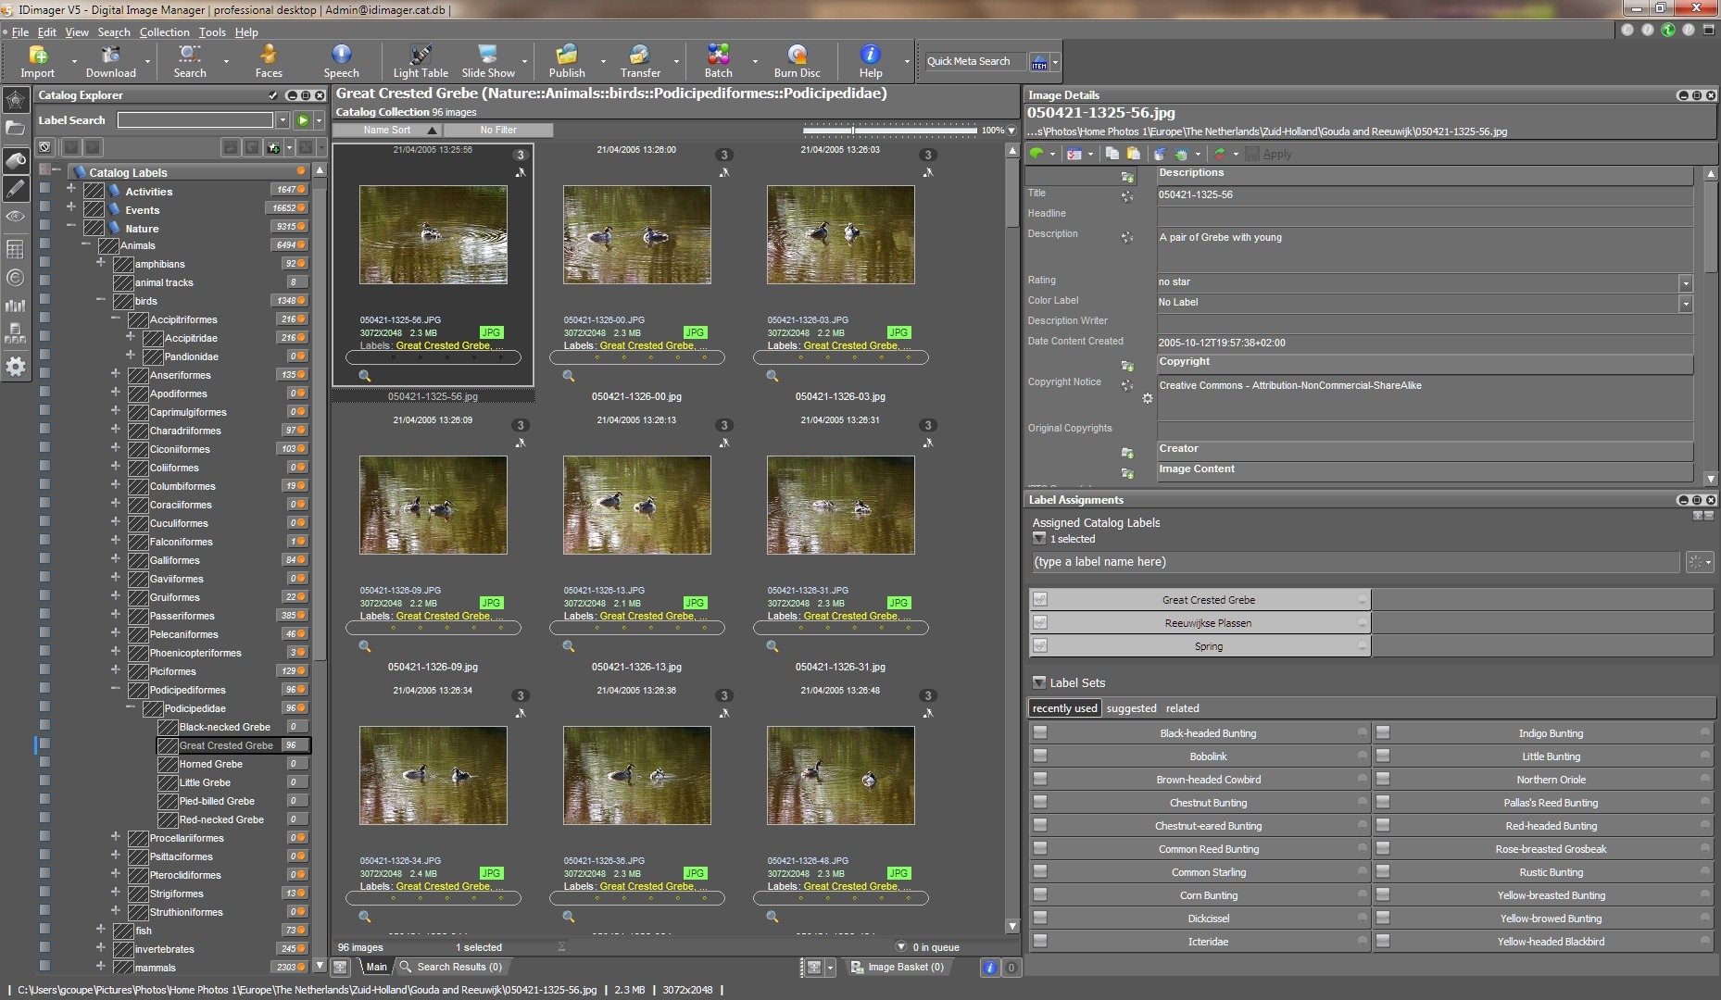Open the Collection menu
Viewport: 1721px width, 1000px height.
(164, 31)
